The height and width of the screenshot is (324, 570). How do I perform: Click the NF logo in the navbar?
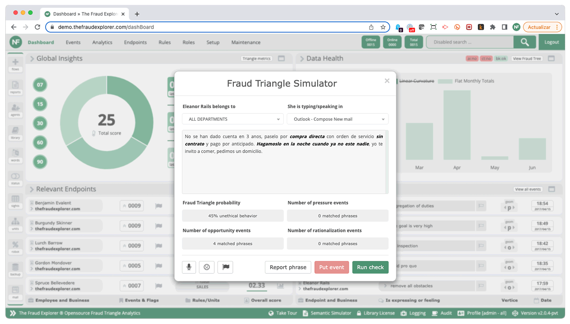click(x=16, y=42)
